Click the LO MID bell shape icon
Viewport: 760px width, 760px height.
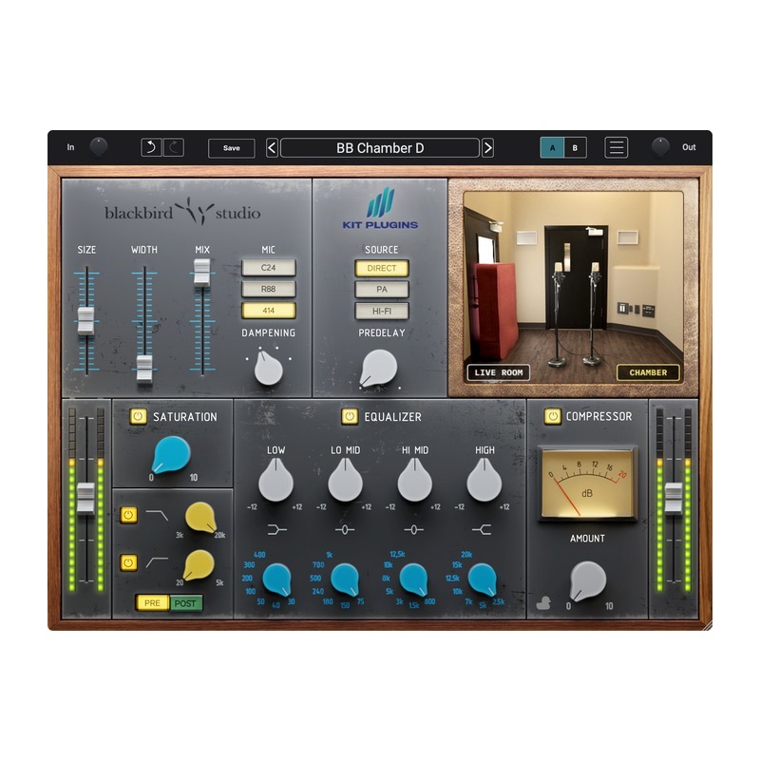tap(345, 530)
